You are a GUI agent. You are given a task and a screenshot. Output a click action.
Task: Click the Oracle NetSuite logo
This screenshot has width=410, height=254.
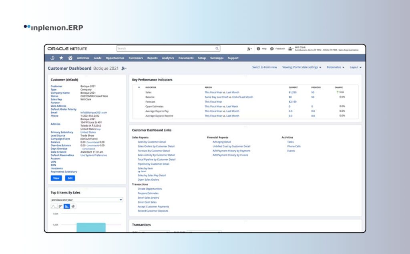[67, 48]
